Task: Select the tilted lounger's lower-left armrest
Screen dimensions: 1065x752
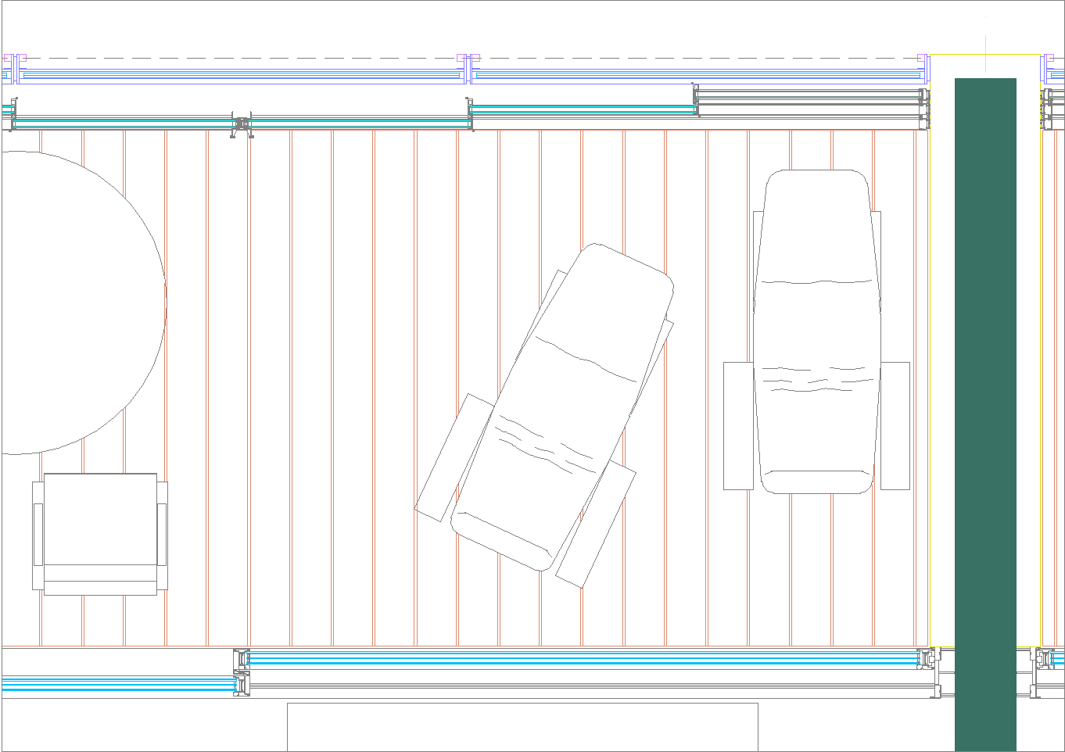Action: click(x=454, y=457)
